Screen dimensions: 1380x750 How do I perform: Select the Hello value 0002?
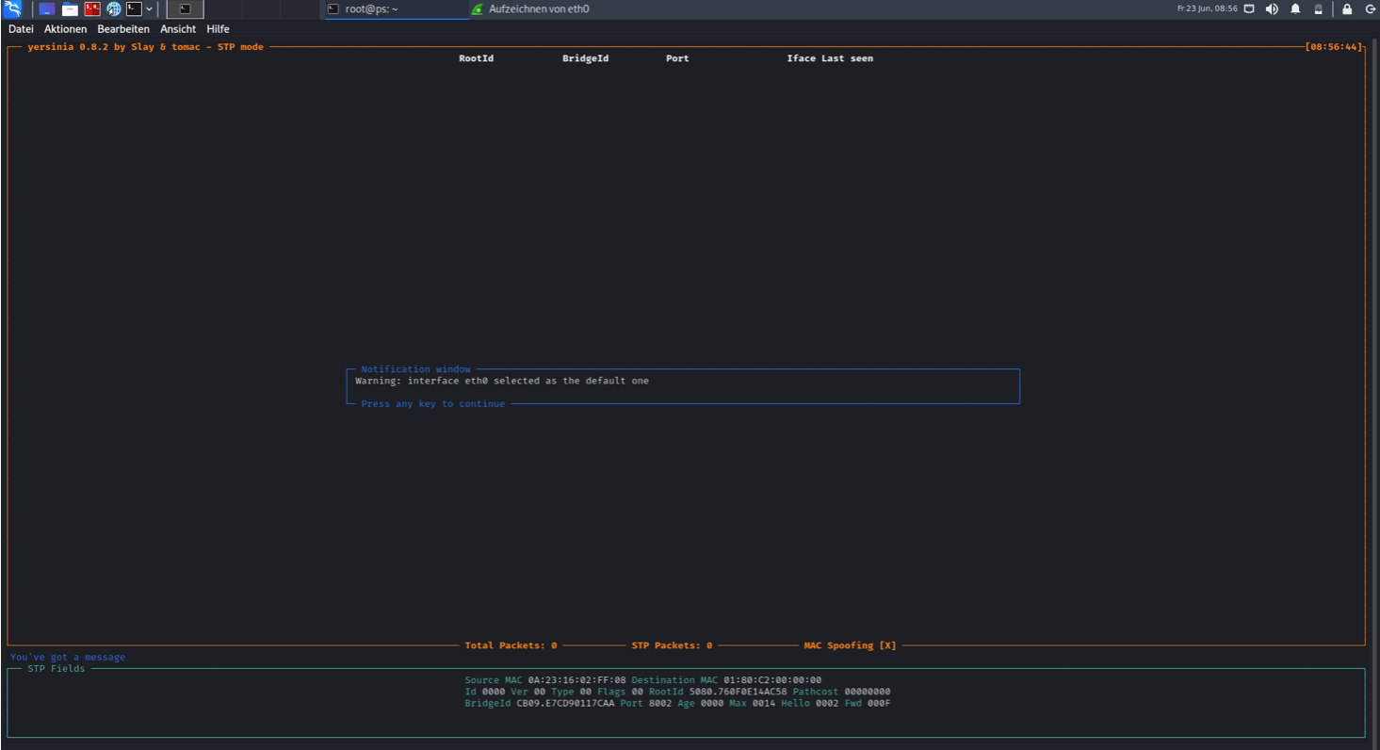pyautogui.click(x=827, y=703)
